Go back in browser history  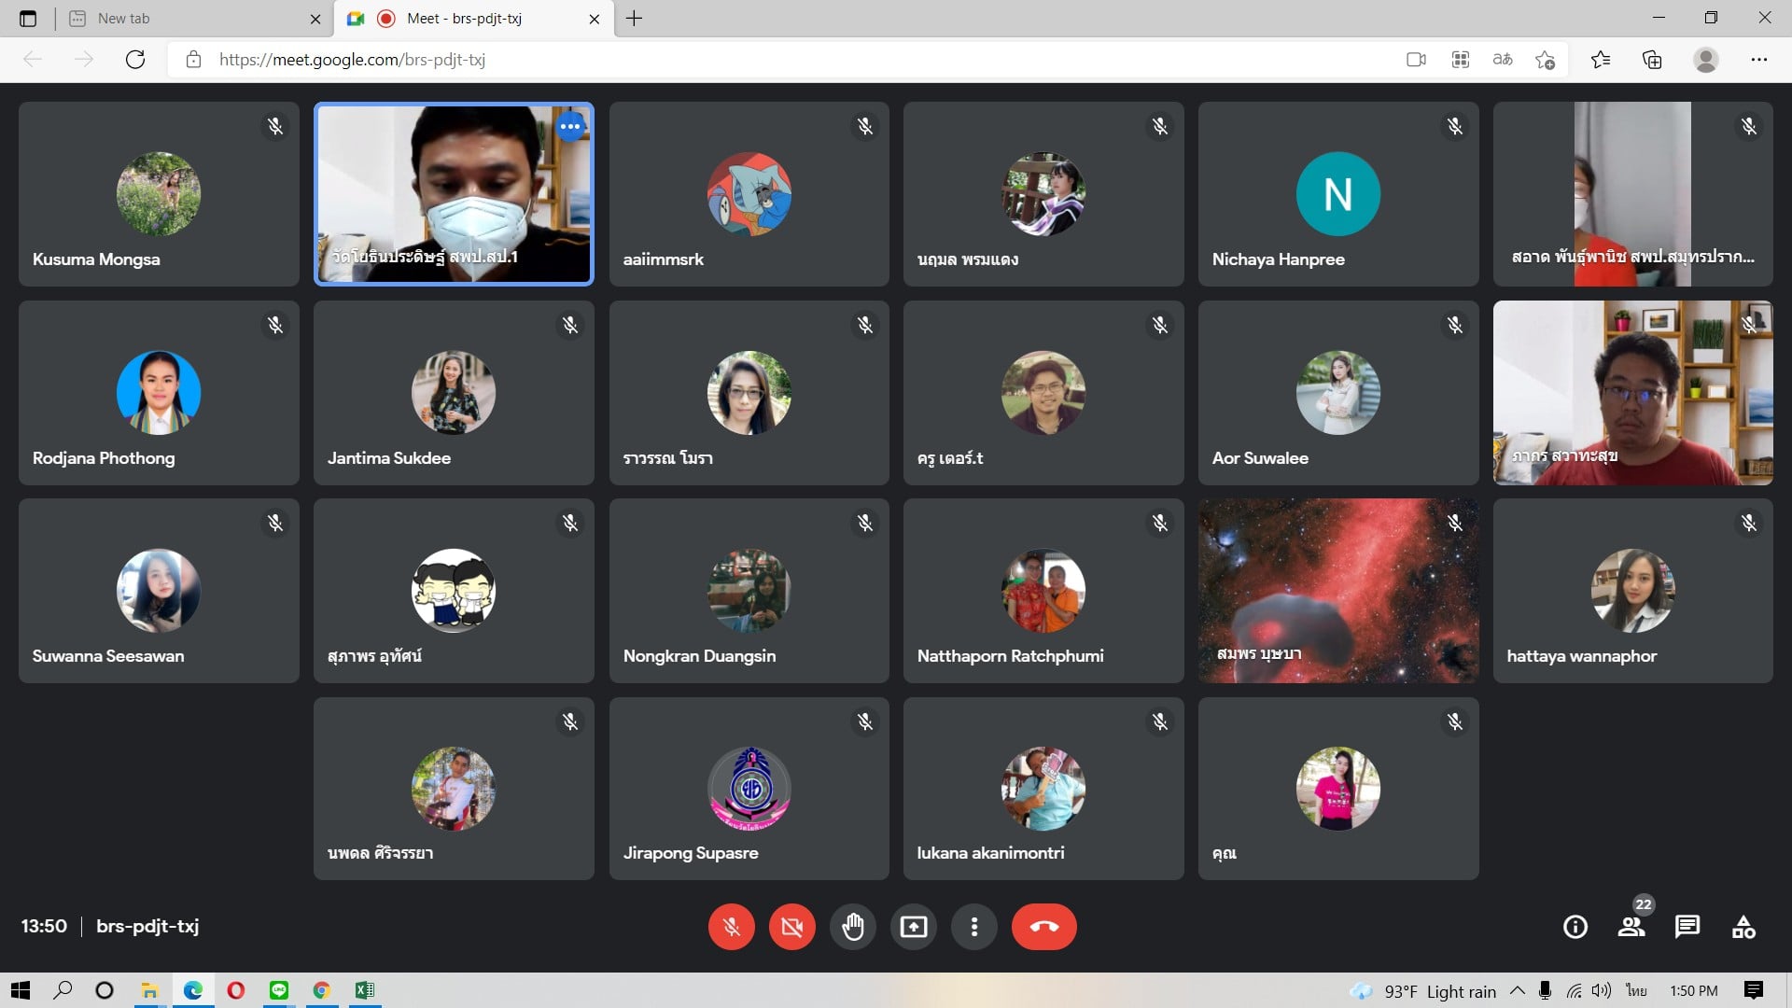click(33, 60)
